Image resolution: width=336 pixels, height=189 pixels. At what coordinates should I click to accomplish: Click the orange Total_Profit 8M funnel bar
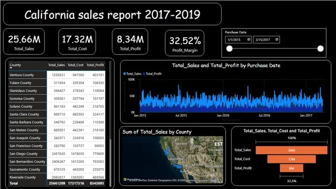pos(291,168)
